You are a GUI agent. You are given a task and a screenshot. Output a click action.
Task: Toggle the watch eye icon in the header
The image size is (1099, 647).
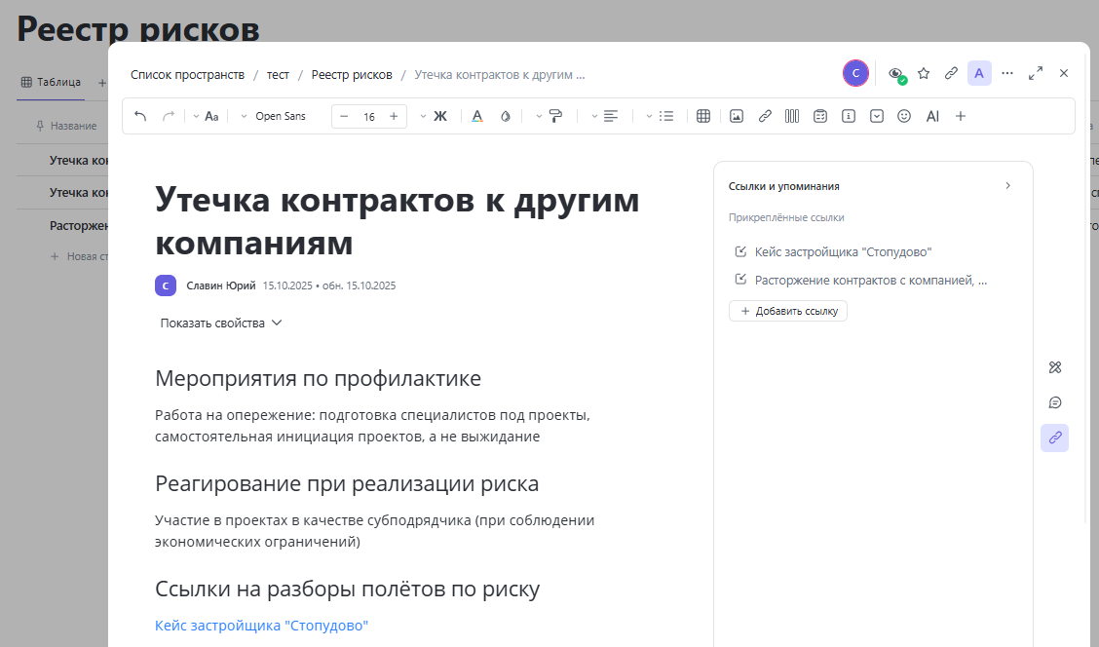tap(895, 73)
